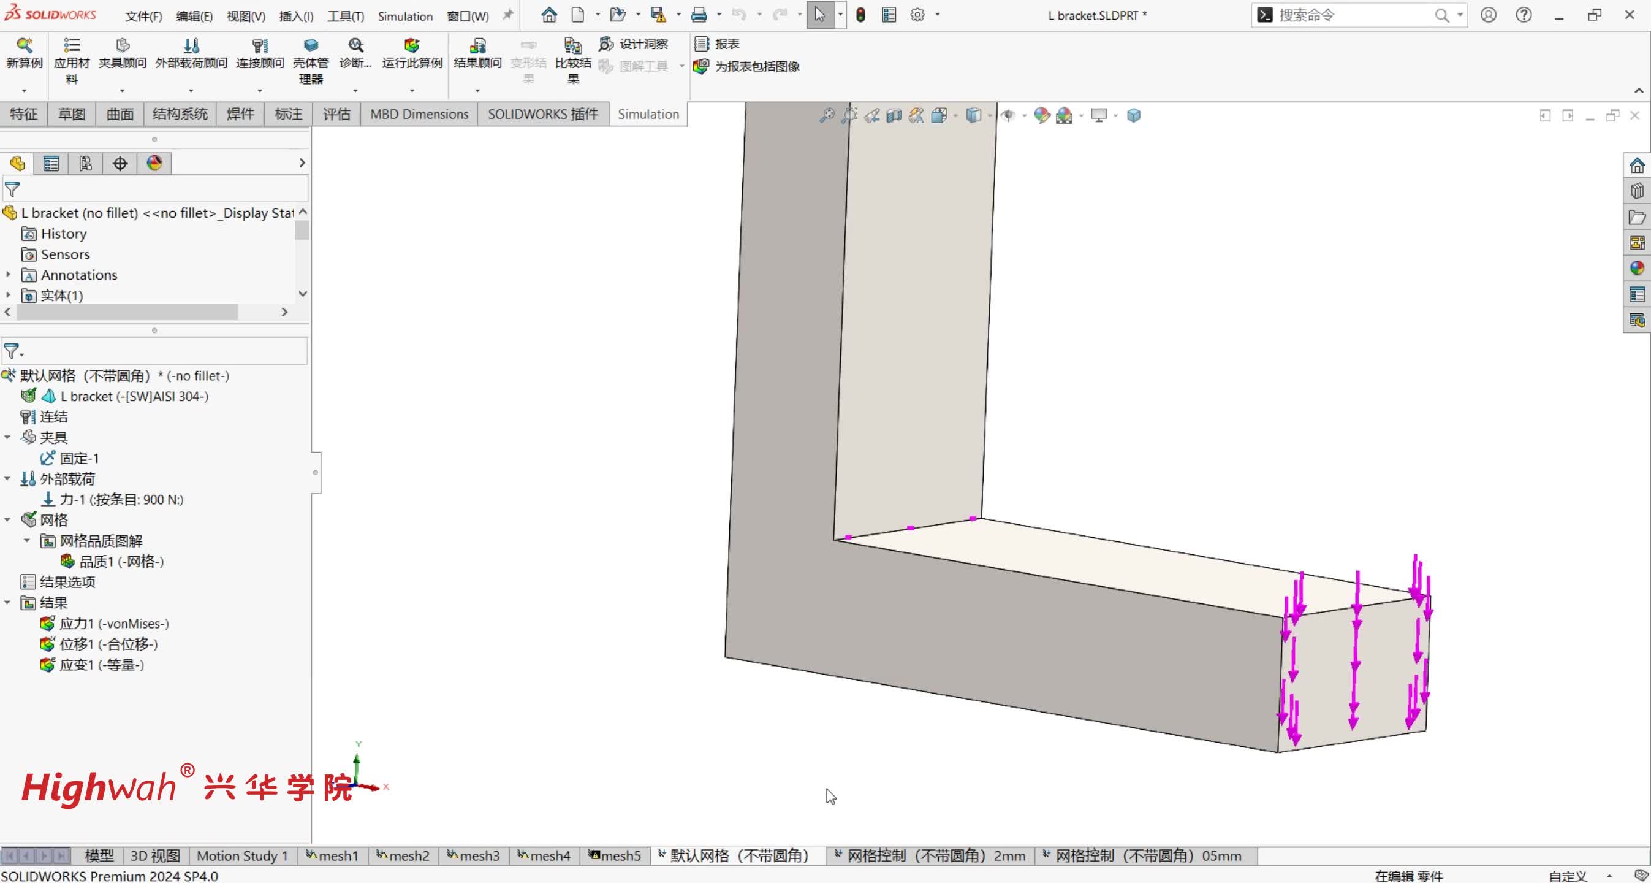Click the New Study (新算例) icon
Image resolution: width=1651 pixels, height=883 pixels.
[25, 47]
